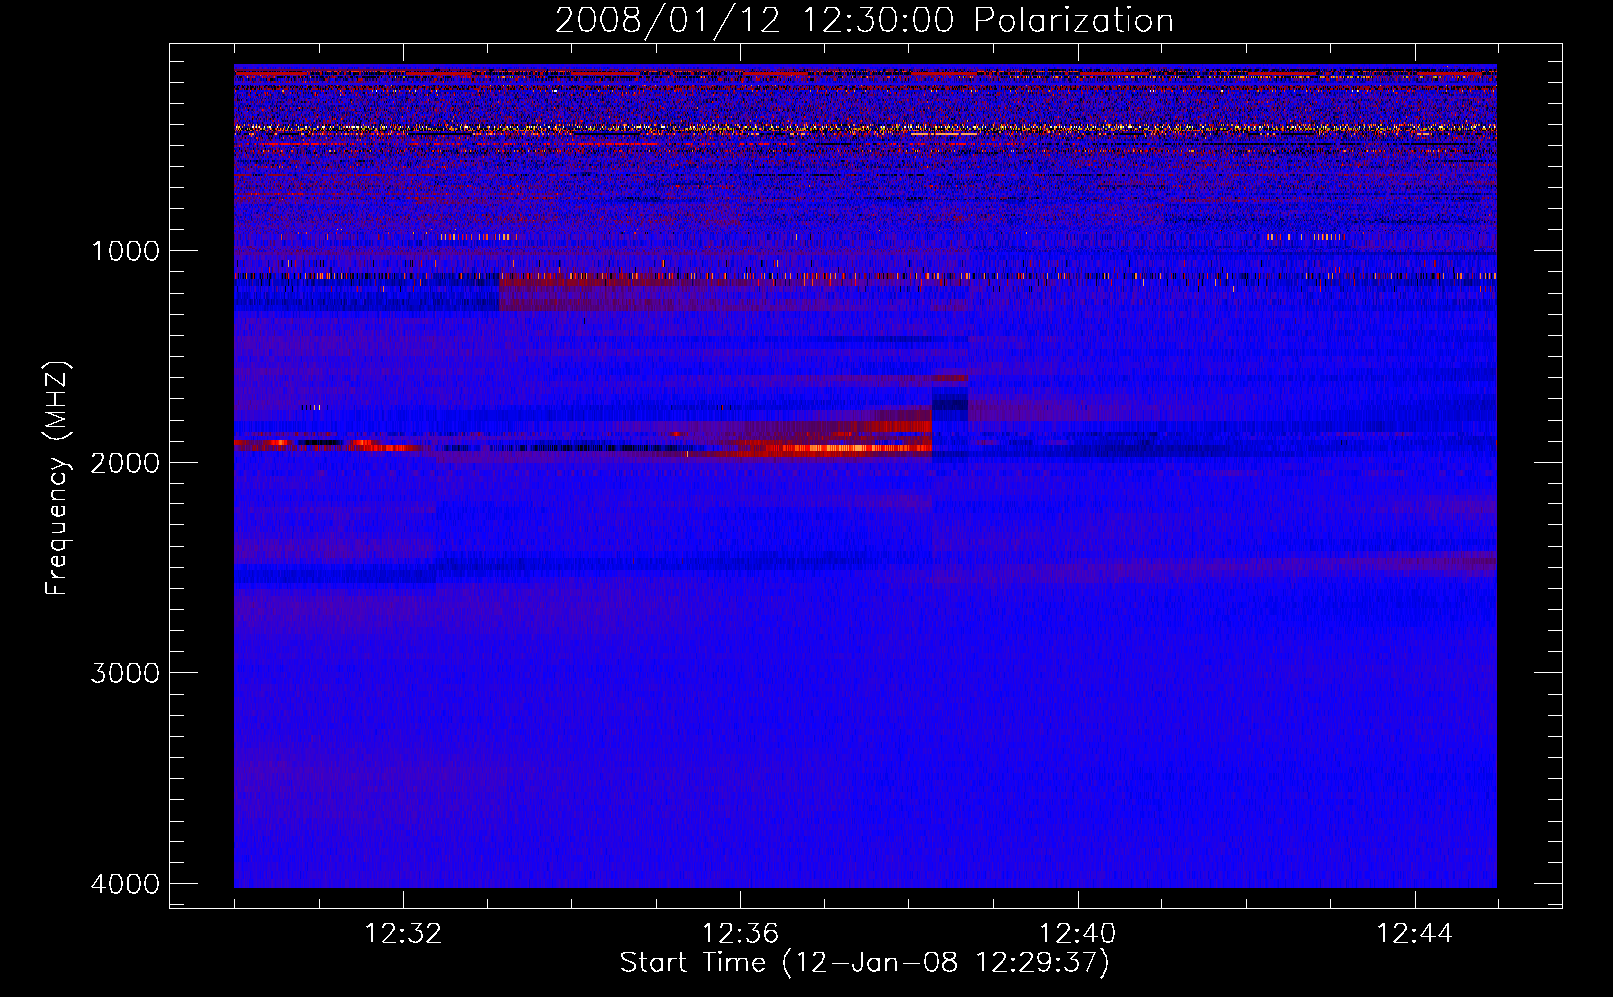Click the plot title '2008/01/12 12:30:00 Polarization'
This screenshot has height=997, width=1613.
click(x=864, y=20)
